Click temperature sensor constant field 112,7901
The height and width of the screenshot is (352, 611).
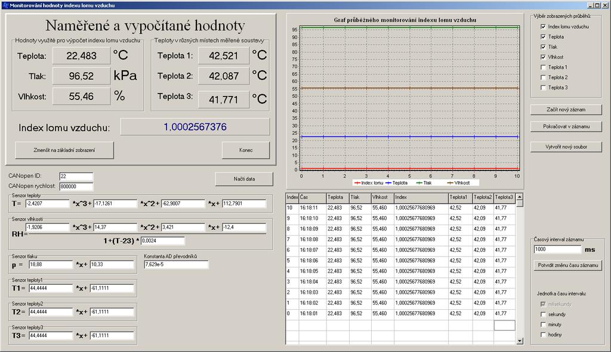pyautogui.click(x=244, y=204)
